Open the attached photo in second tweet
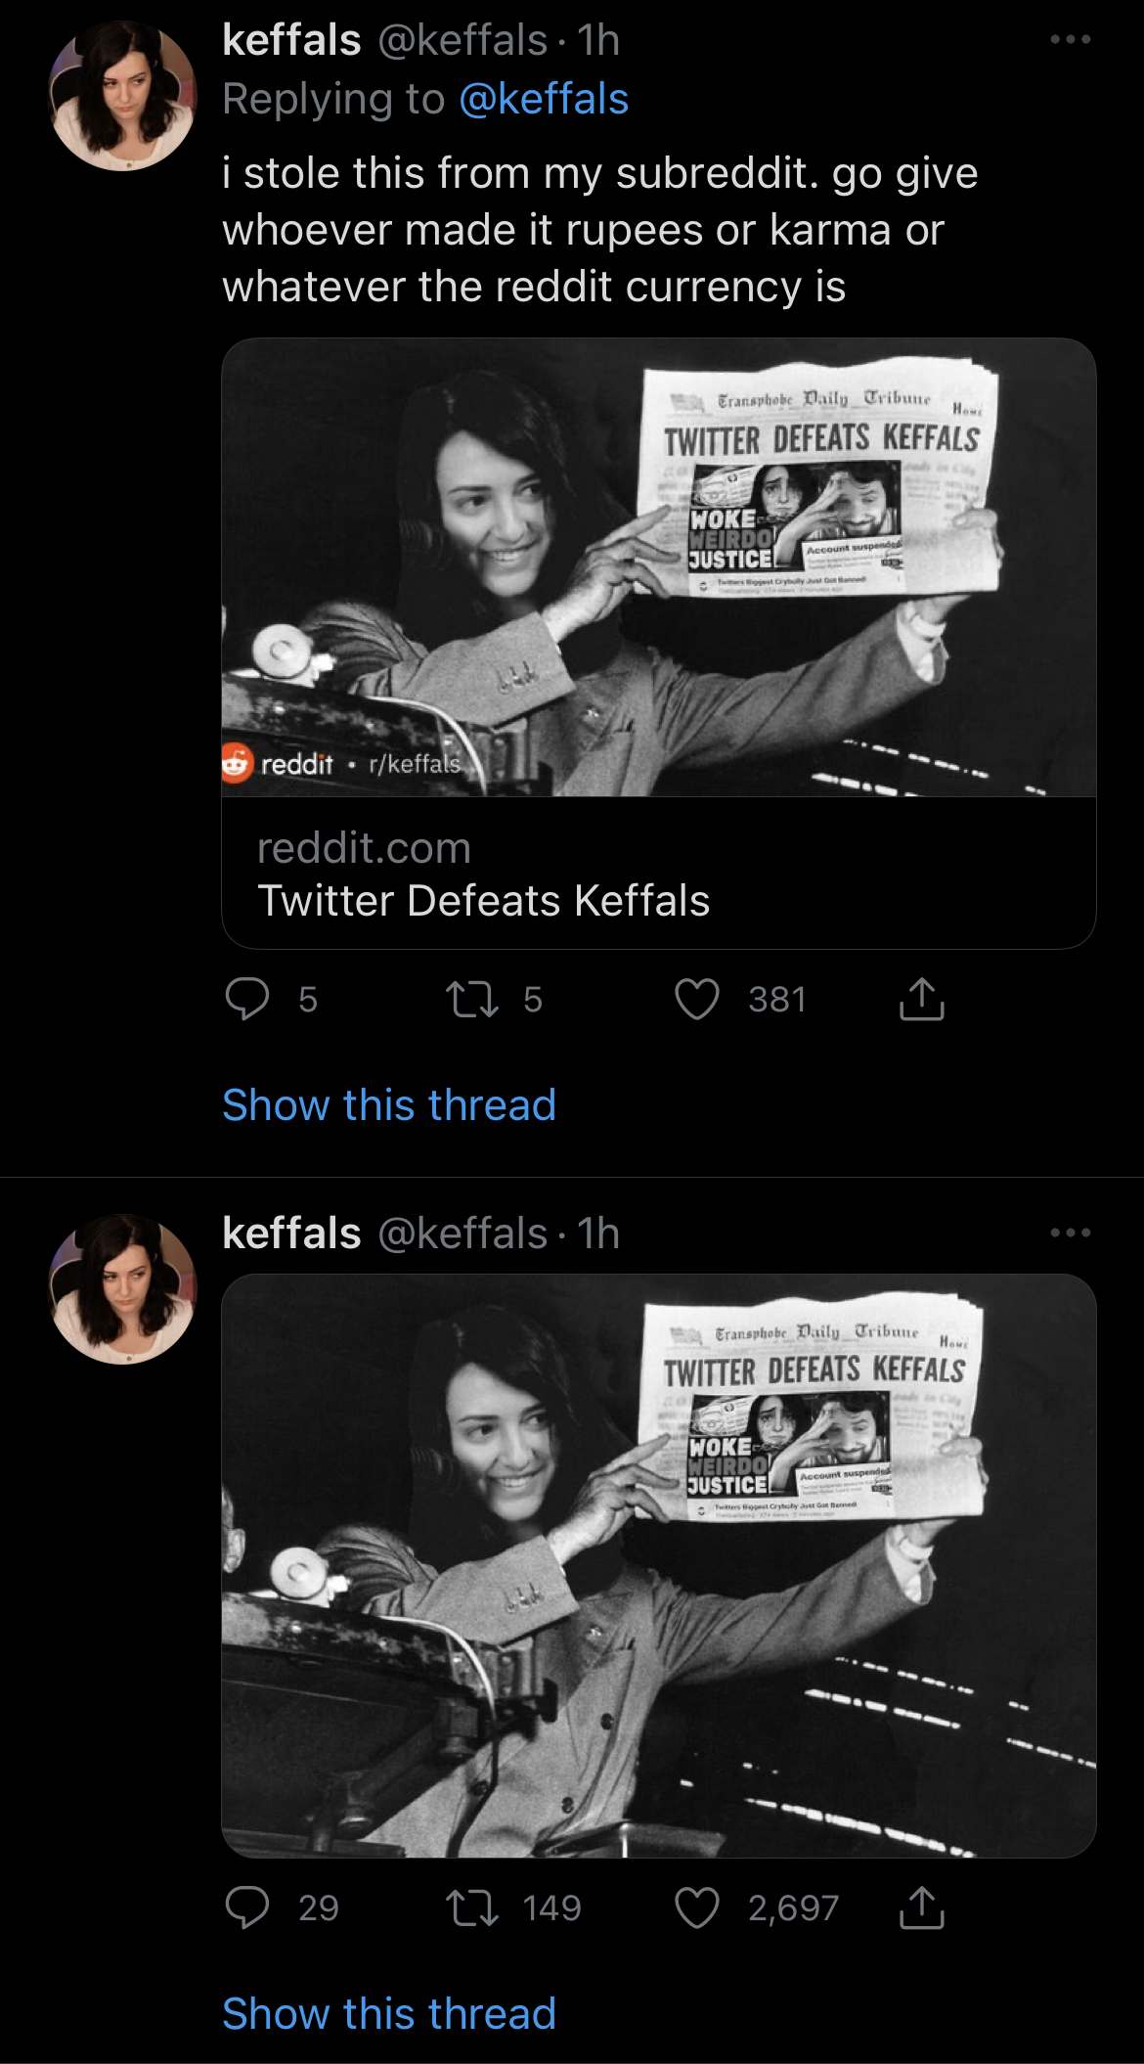The width and height of the screenshot is (1144, 2064). (x=659, y=1566)
